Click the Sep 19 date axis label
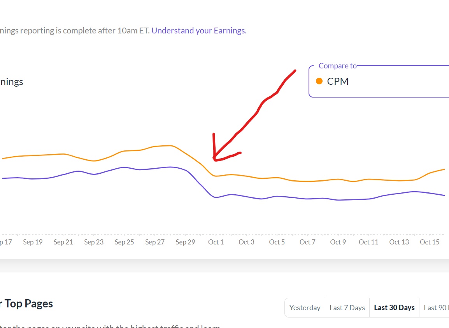Viewport: 449px width, 328px height. point(33,242)
